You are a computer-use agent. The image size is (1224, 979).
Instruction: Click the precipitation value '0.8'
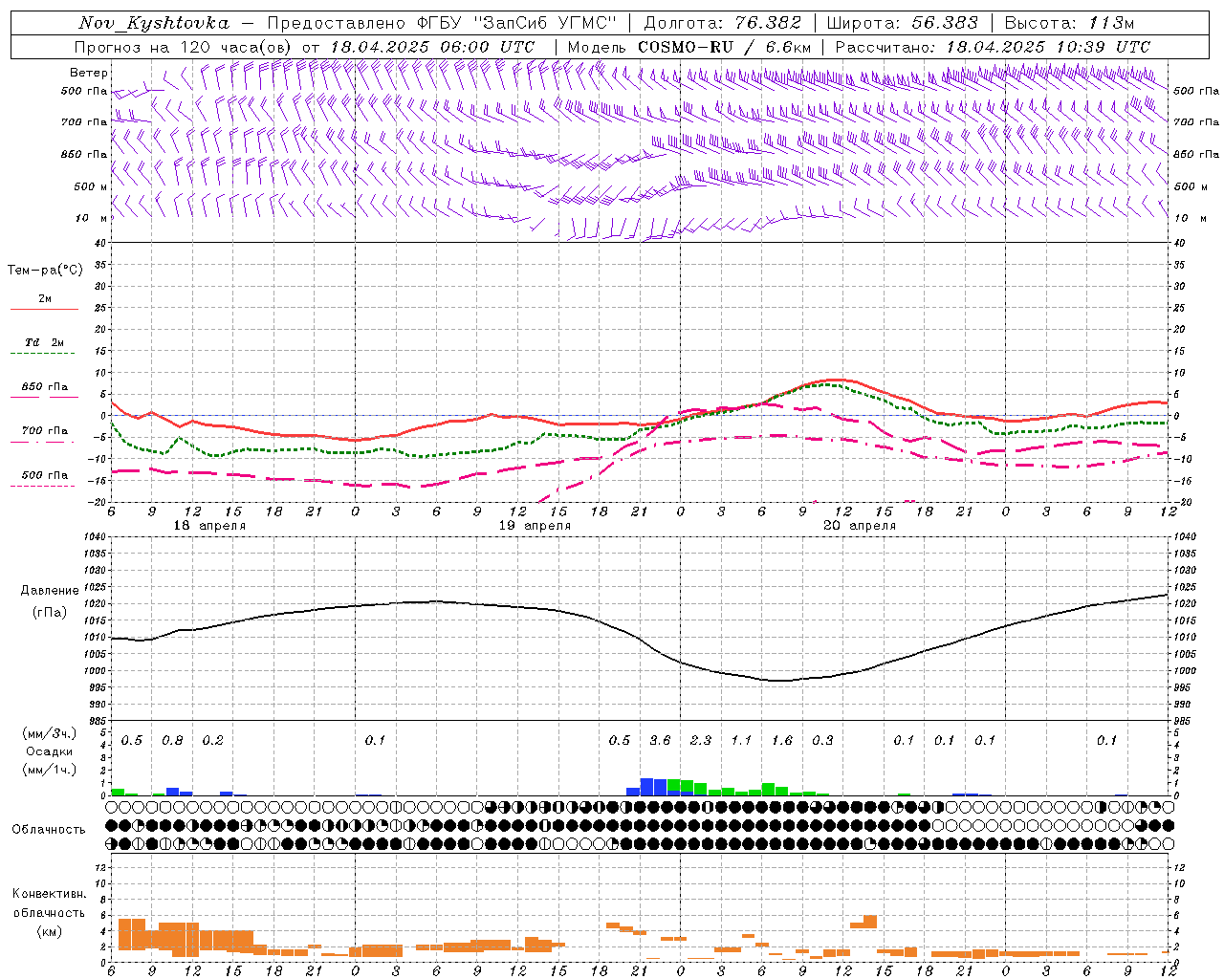172,740
